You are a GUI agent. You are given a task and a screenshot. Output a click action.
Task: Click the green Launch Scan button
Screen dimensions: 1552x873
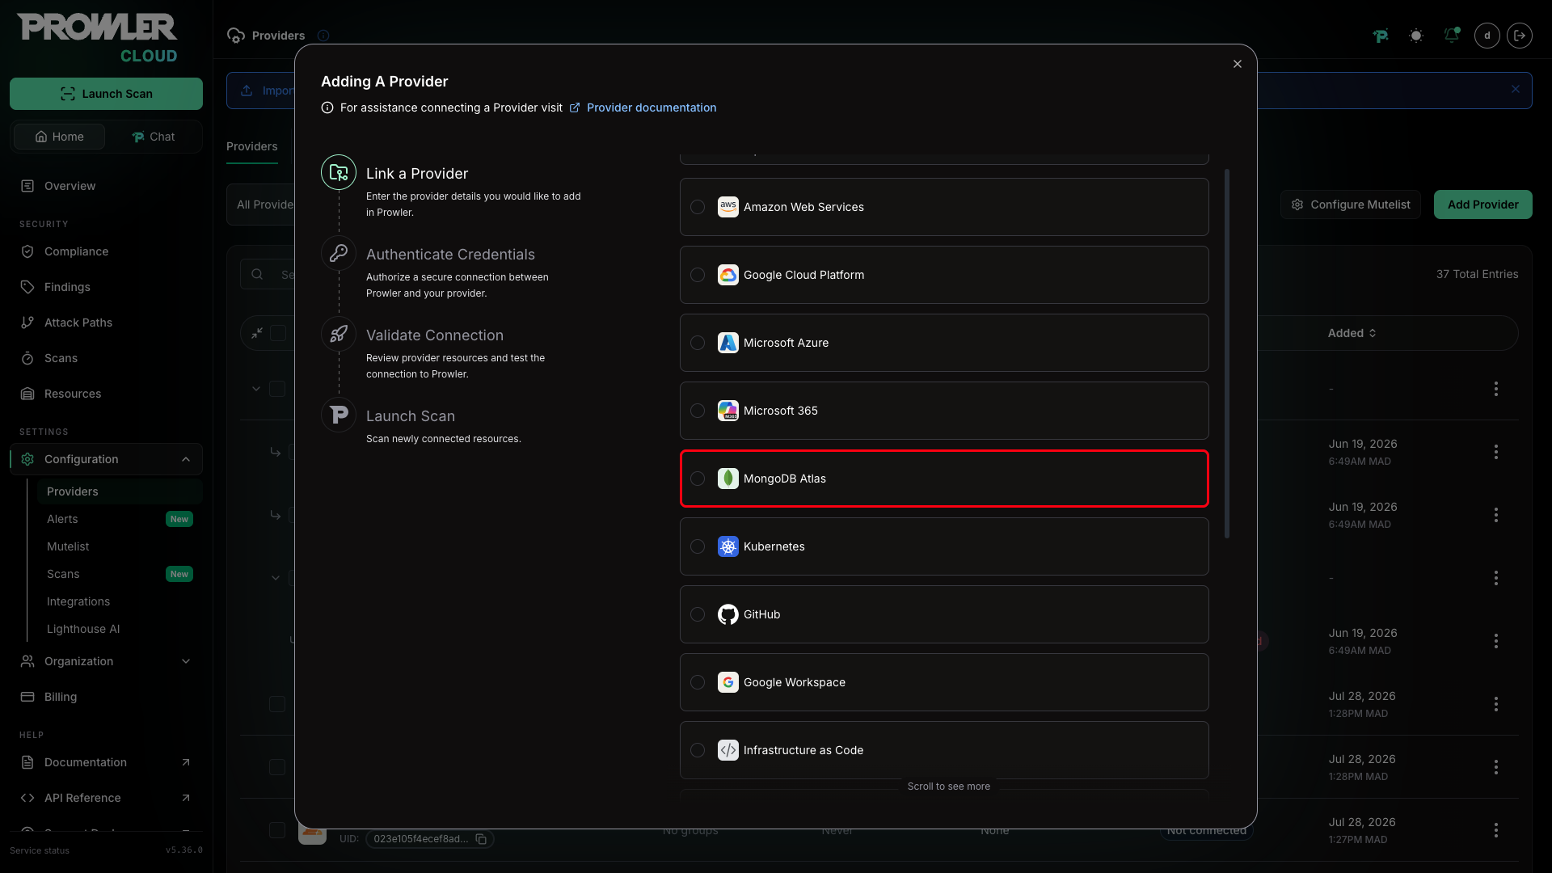(106, 94)
